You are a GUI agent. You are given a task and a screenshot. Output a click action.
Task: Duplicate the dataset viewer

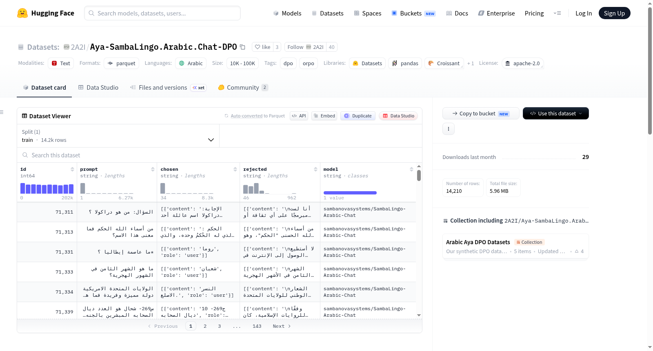coord(358,116)
